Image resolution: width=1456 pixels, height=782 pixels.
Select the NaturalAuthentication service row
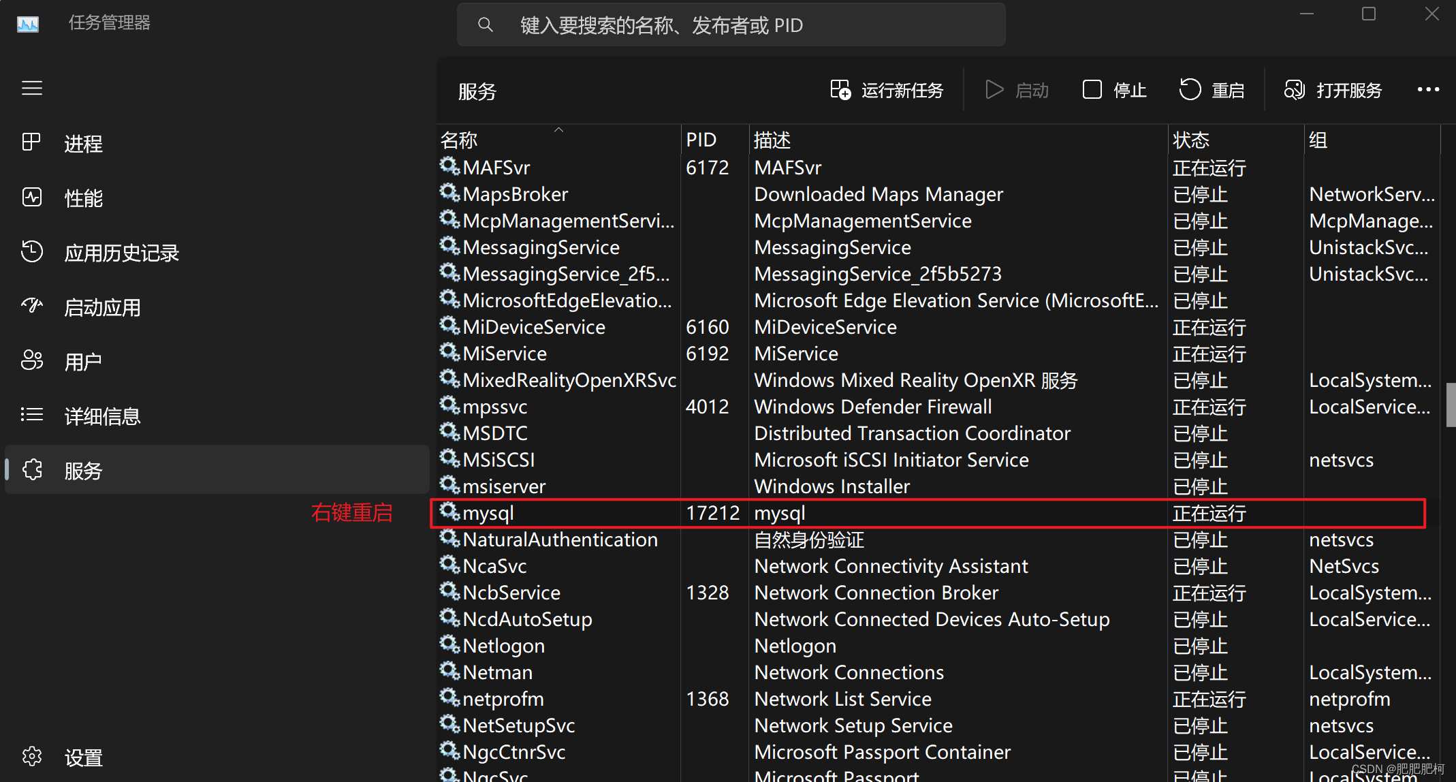click(938, 539)
